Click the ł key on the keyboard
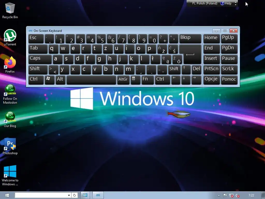This screenshot has height=199, width=265. pos(155,59)
